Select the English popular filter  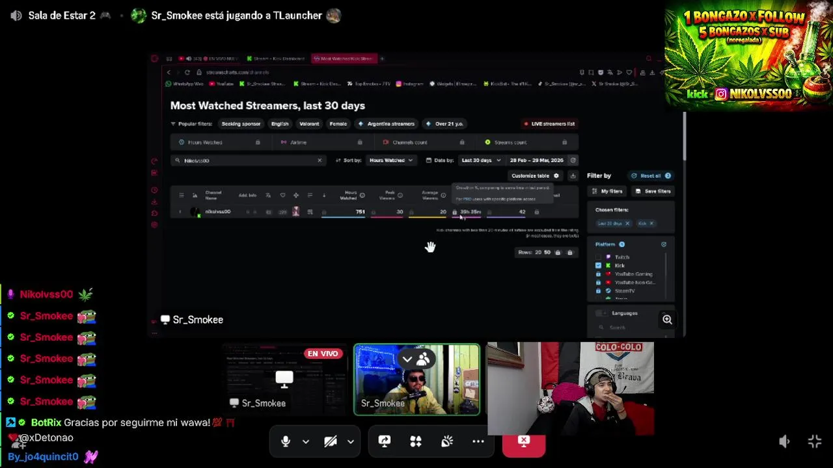coord(280,123)
